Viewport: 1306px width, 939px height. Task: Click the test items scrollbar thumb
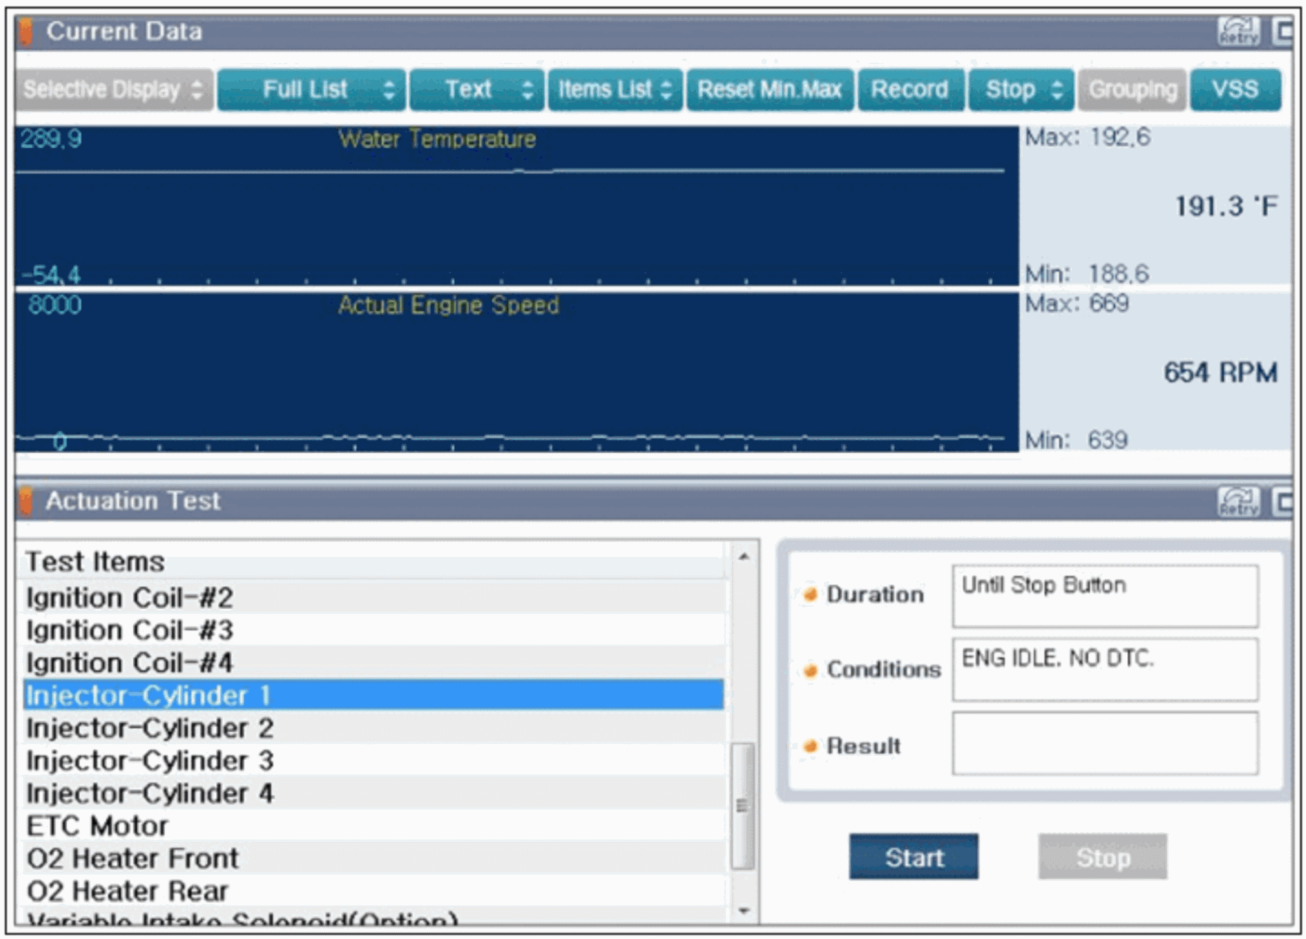tap(742, 805)
